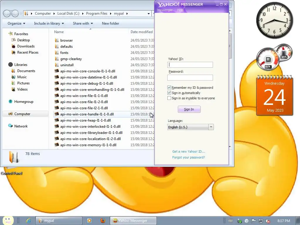Expand the arrow after Computer in address bar
Image resolution: width=300 pixels, height=225 pixels.
click(x=54, y=13)
